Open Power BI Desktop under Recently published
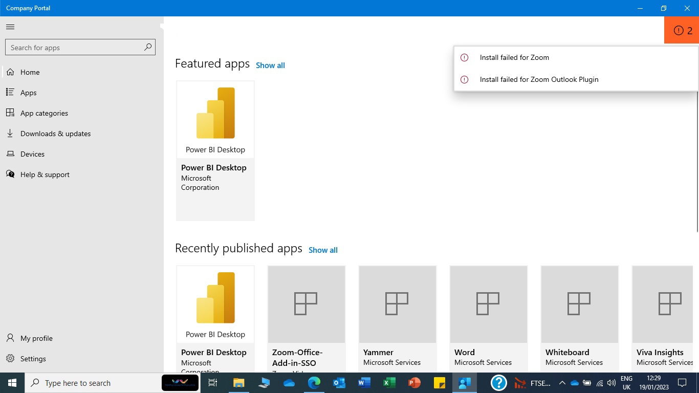This screenshot has width=699, height=393. [215, 319]
